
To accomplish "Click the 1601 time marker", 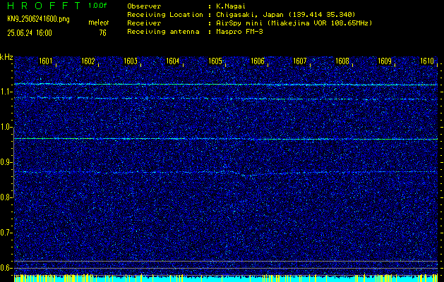I will (x=45, y=61).
